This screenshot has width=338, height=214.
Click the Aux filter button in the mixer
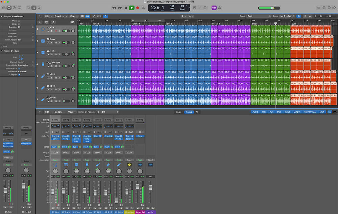(x=271, y=112)
